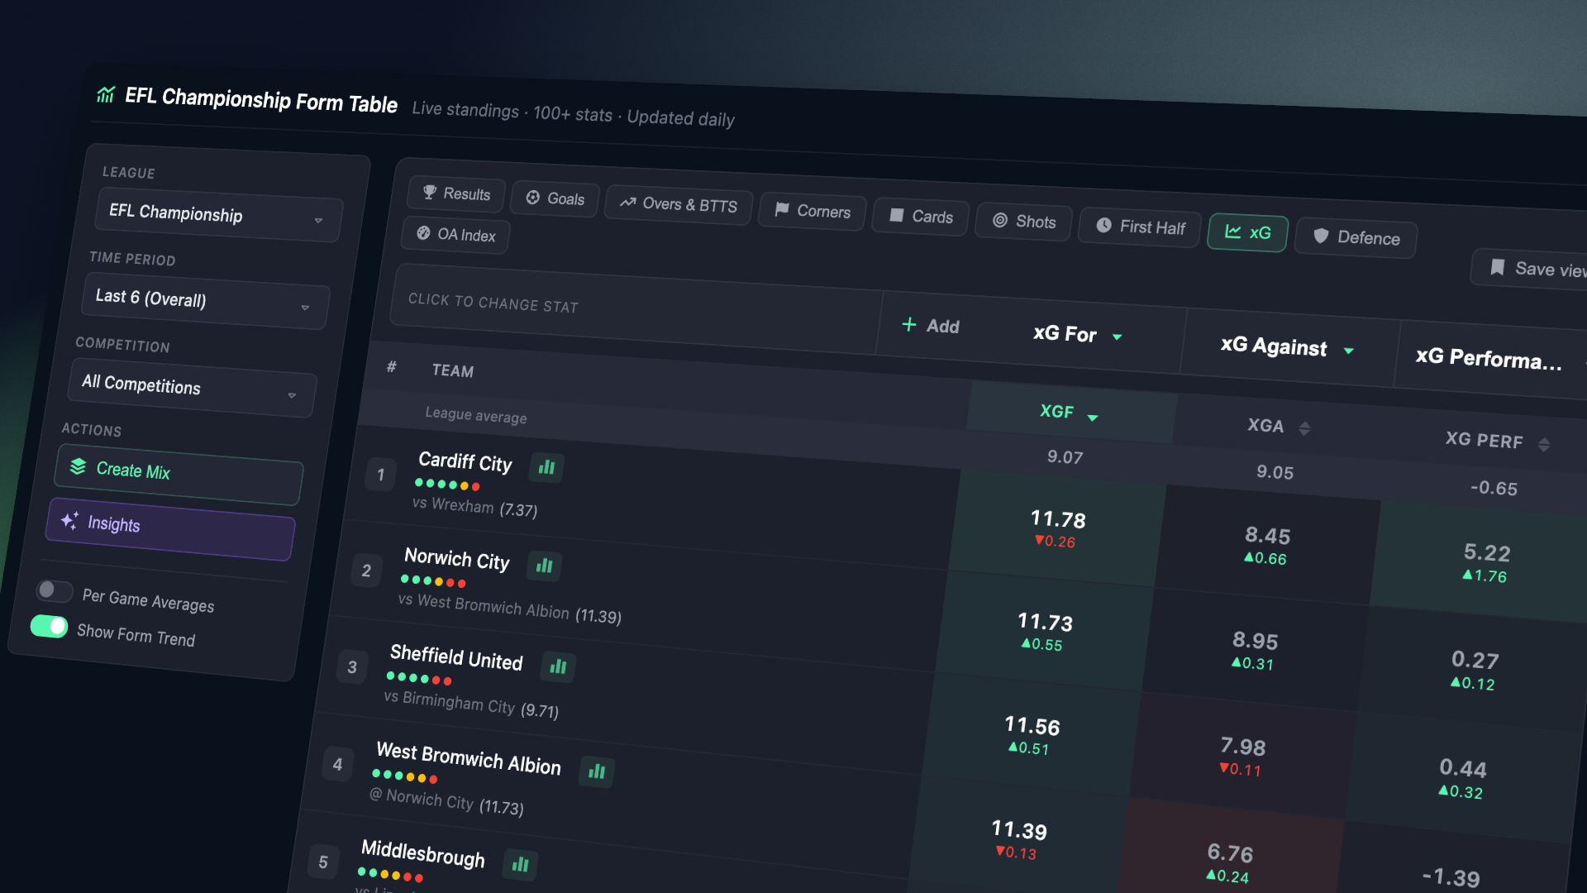Switch to the Results tab
The width and height of the screenshot is (1587, 893).
(456, 193)
